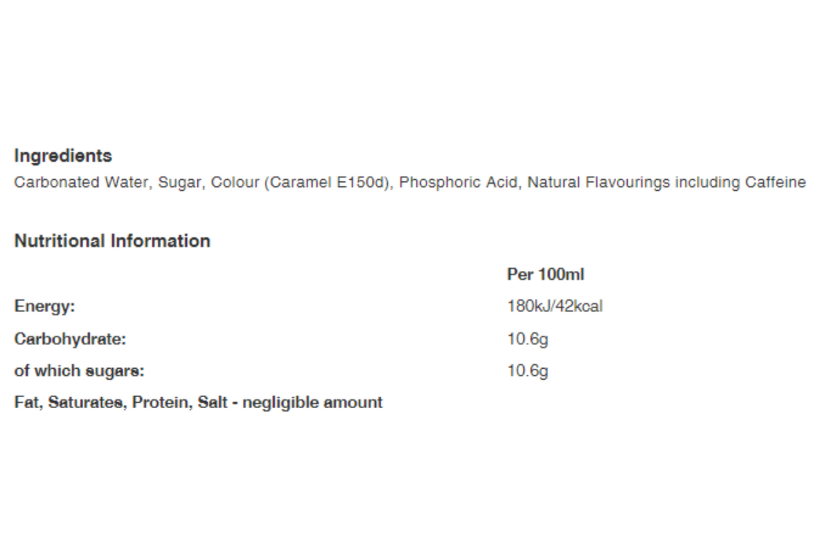Click 'Salt' in the negligible amount line
825x550 pixels.
coord(212,403)
